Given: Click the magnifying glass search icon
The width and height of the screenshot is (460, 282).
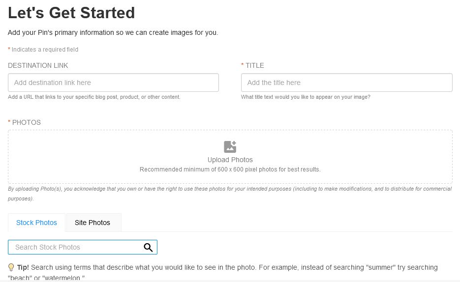Looking at the screenshot, I should tap(148, 248).
